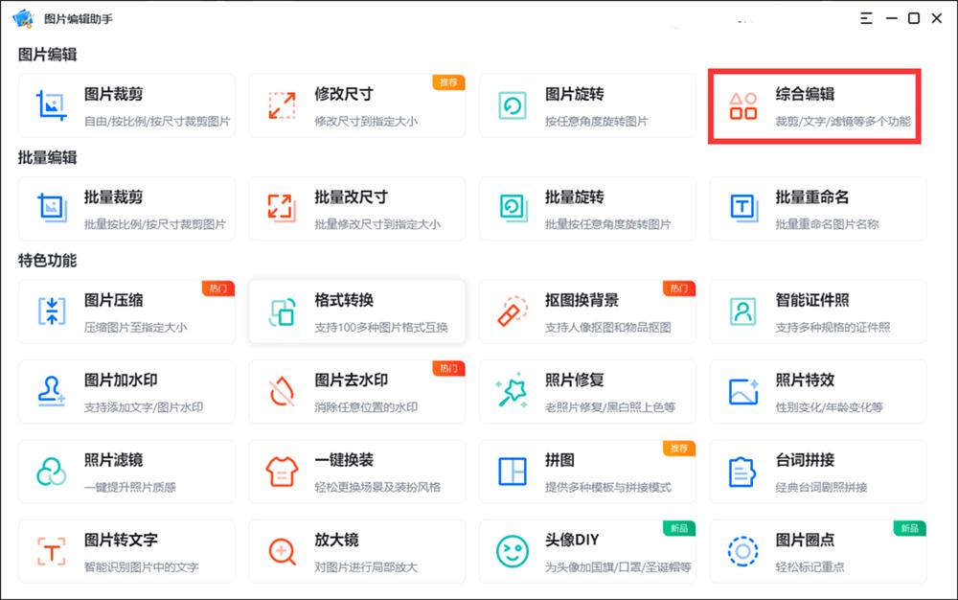Click the 图片加水印 watermark stamp icon

[x=51, y=391]
